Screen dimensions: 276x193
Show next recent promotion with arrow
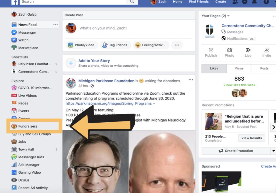point(273,127)
